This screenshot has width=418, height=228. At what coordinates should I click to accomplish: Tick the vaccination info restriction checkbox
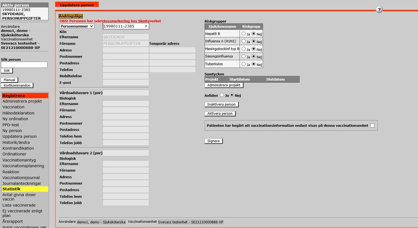372,125
